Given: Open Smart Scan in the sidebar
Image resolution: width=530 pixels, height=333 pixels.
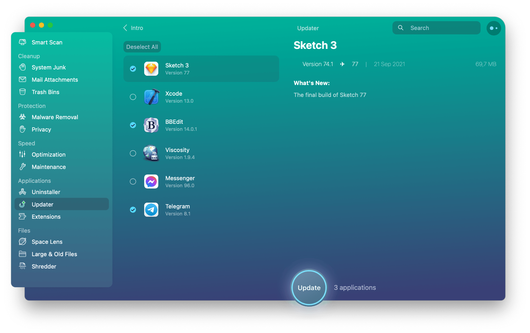Looking at the screenshot, I should coord(62,42).
